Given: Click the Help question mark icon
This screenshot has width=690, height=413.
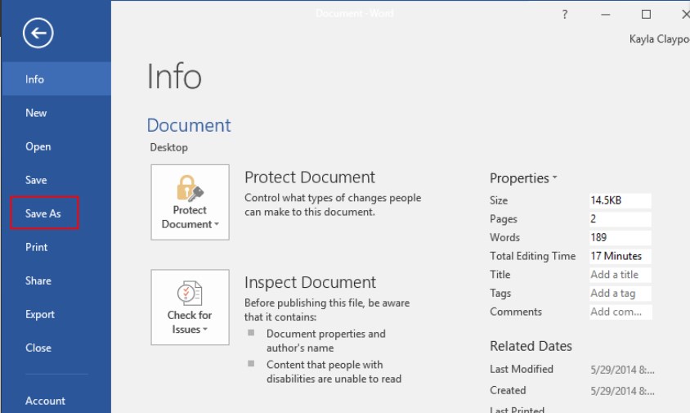Looking at the screenshot, I should 564,15.
